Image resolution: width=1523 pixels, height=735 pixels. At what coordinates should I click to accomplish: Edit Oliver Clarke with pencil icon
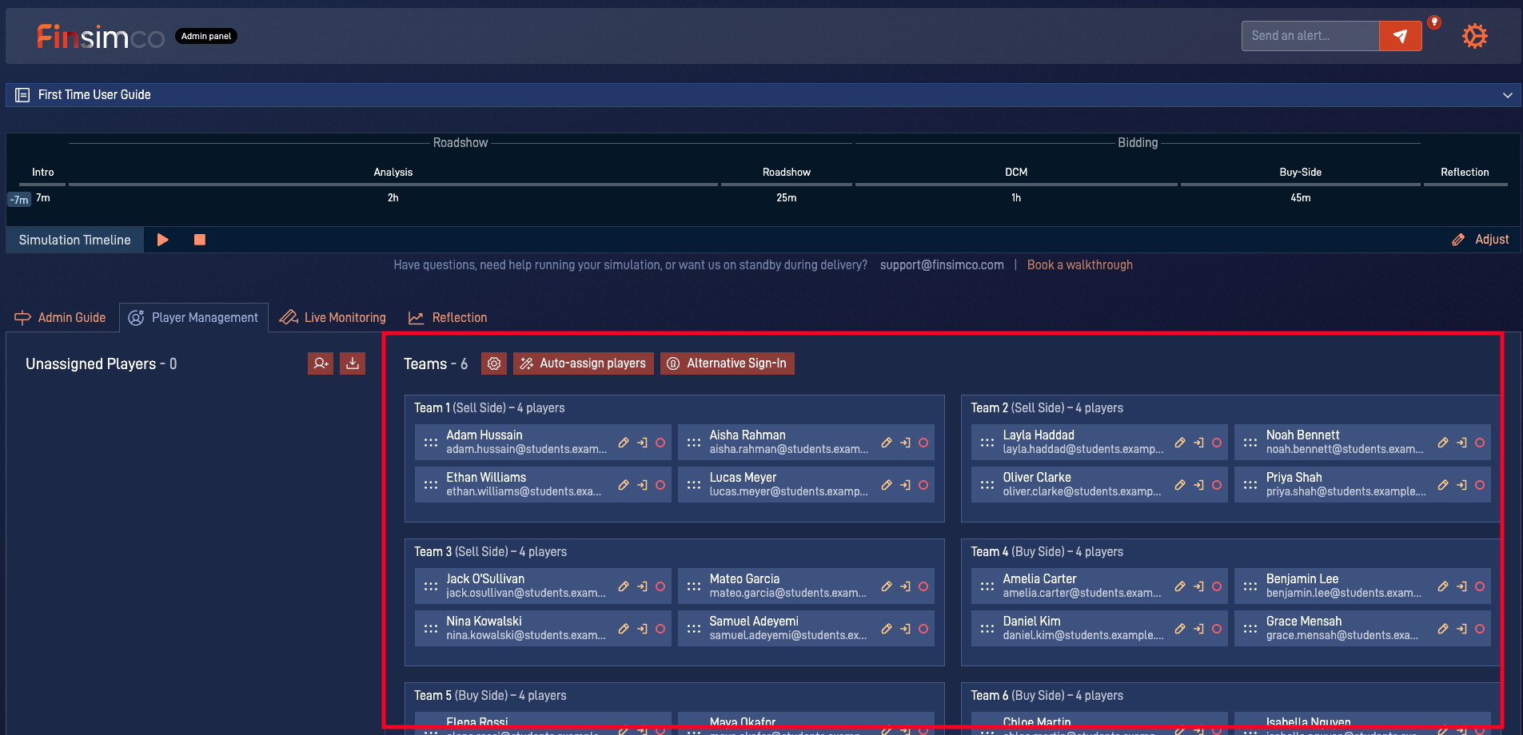(x=1180, y=485)
